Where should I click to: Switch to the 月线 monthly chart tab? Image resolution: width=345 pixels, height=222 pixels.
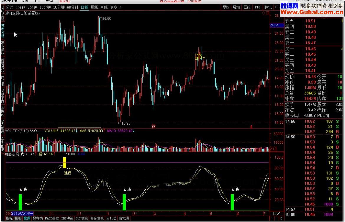[x=104, y=7]
